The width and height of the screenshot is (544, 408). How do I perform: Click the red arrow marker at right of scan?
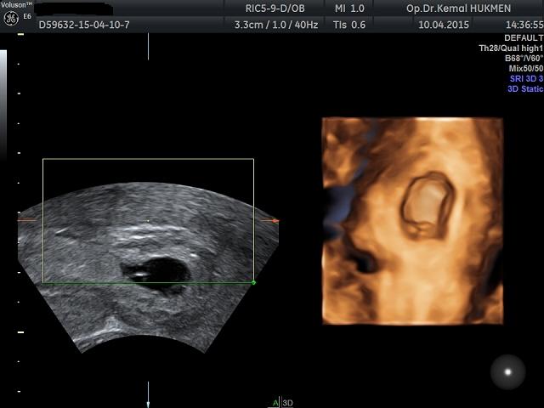point(275,221)
